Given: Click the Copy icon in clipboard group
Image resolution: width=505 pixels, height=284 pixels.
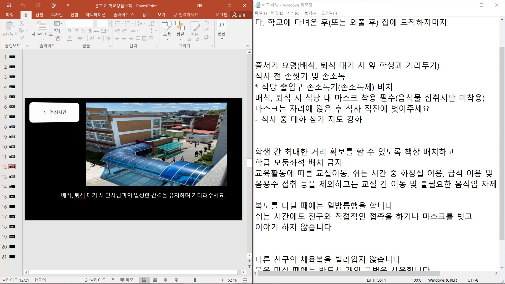Looking at the screenshot, I should tap(22, 31).
